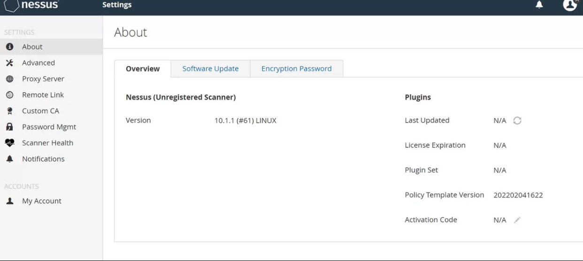Click the Notifications bell icon in sidebar

click(x=9, y=159)
